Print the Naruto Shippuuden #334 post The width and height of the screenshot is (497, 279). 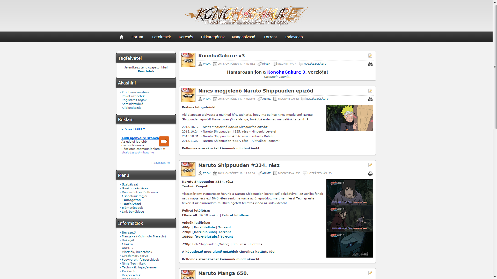coord(370,174)
